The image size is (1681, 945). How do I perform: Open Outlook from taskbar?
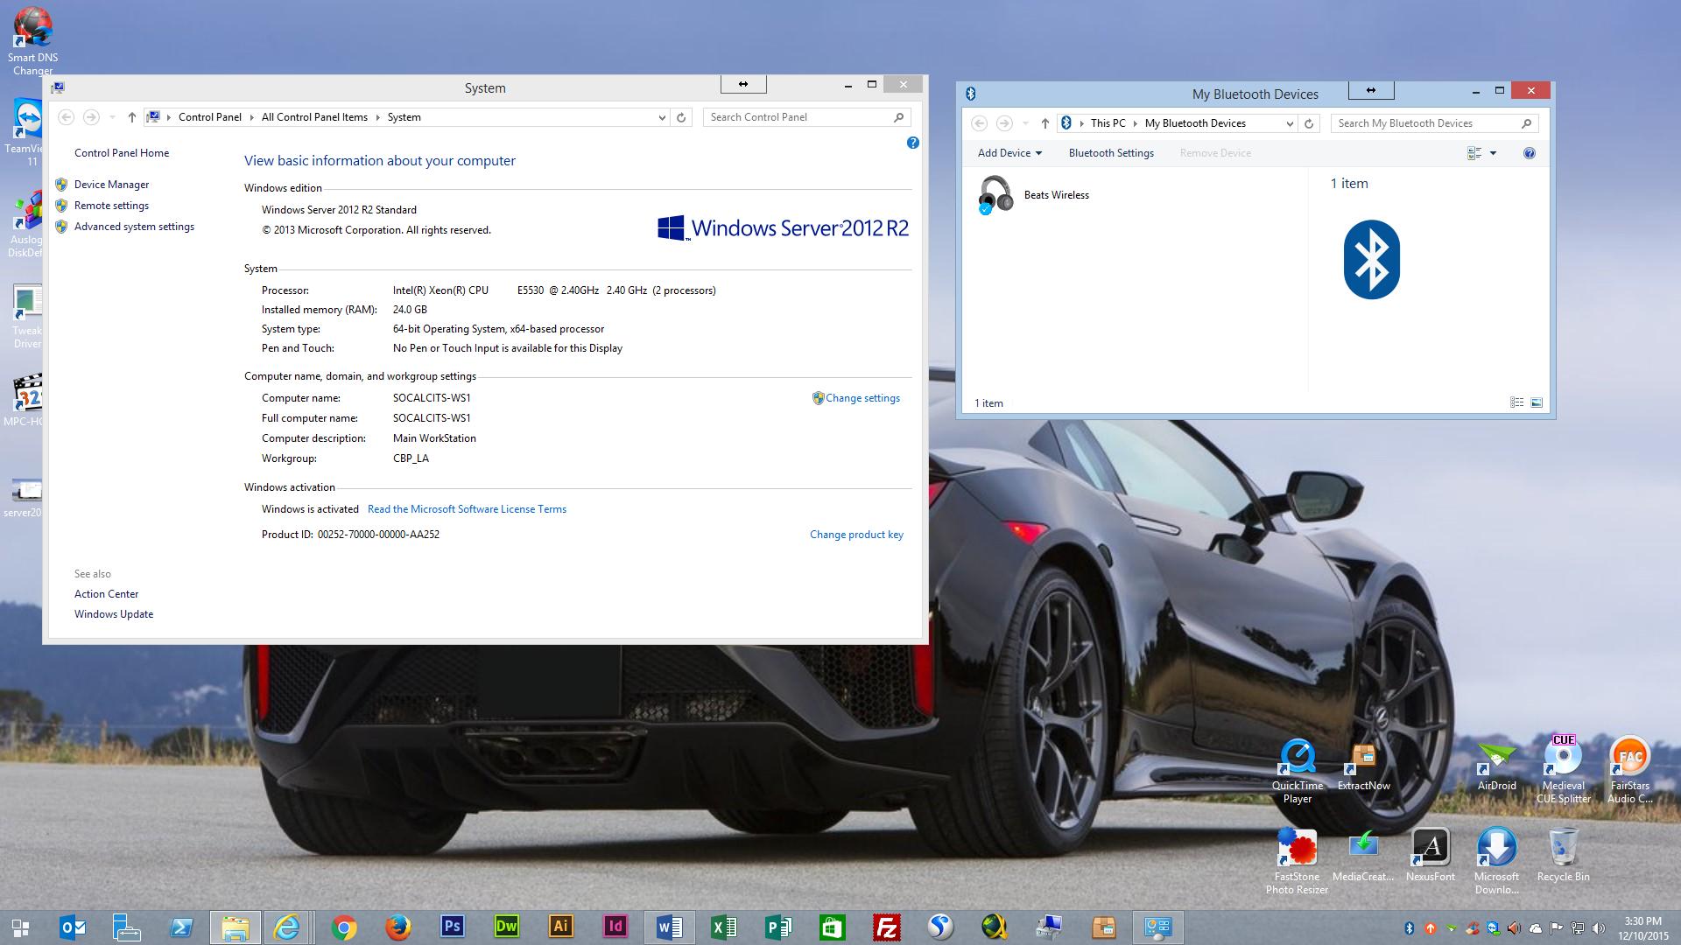pyautogui.click(x=73, y=927)
